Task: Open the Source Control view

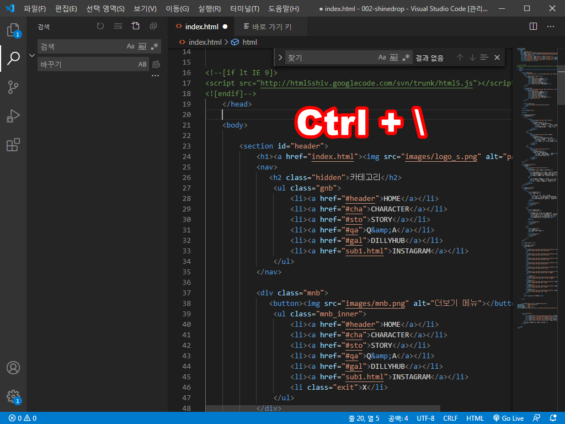Action: tap(13, 87)
